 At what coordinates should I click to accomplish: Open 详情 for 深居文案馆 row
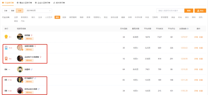[x=196, y=48]
